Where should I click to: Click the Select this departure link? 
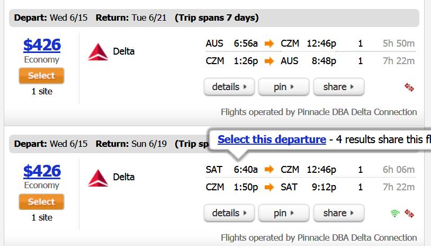272,139
